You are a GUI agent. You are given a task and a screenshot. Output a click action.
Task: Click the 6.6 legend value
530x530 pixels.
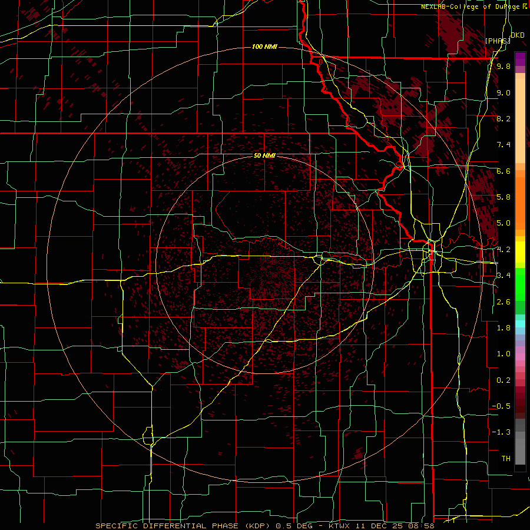[x=503, y=171]
